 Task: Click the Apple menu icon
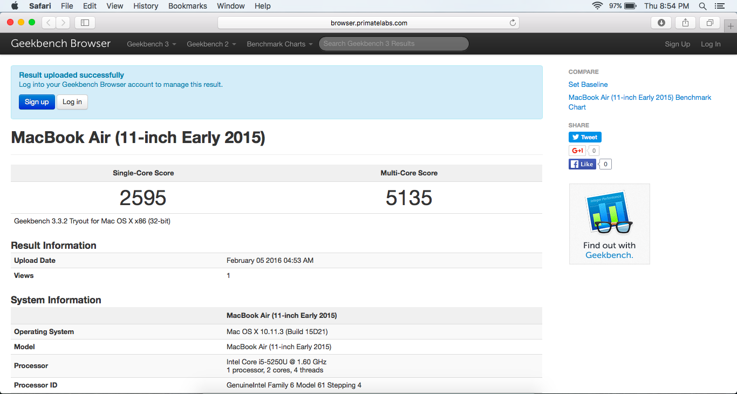pyautogui.click(x=15, y=6)
